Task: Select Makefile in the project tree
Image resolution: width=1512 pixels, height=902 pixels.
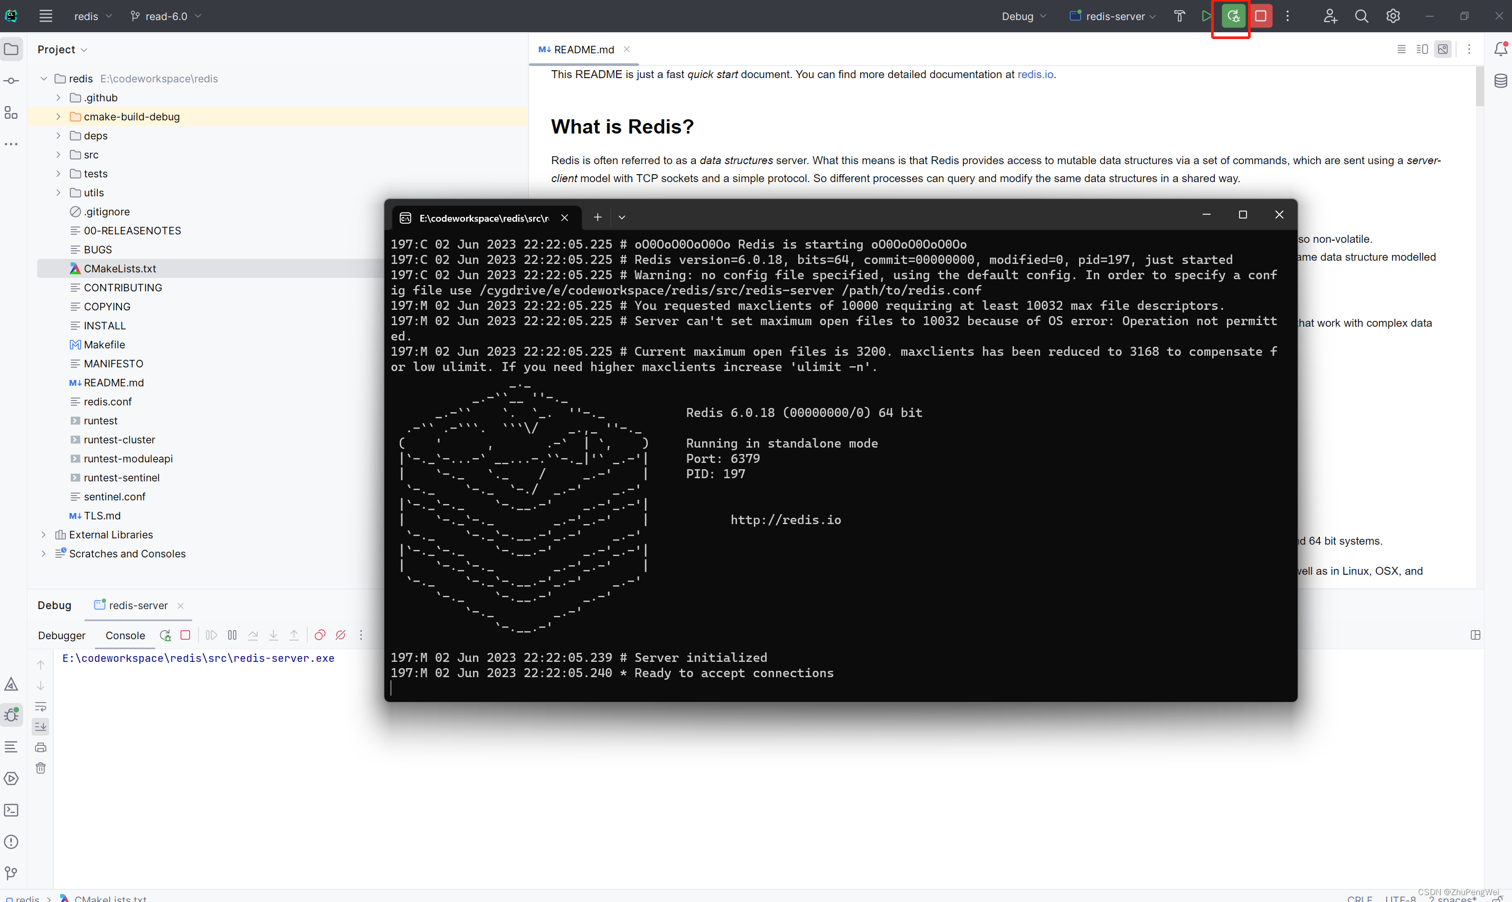Action: coord(105,345)
